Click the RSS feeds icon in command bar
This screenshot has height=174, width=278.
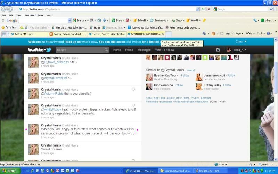pos(213,33)
